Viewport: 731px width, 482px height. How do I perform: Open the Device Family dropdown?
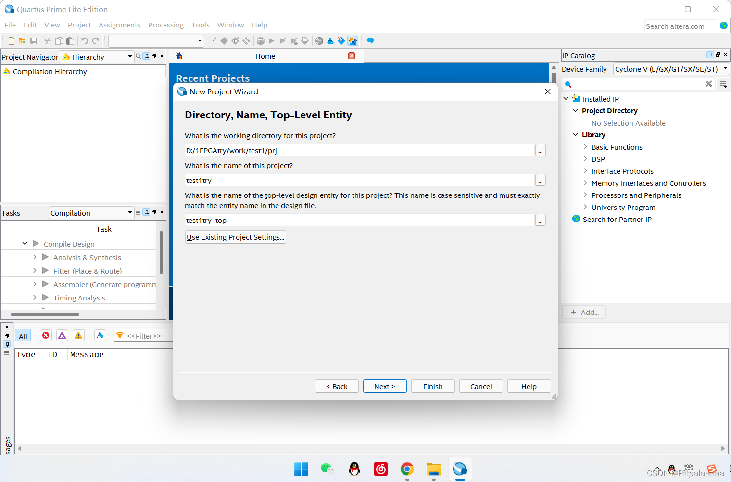pyautogui.click(x=671, y=69)
